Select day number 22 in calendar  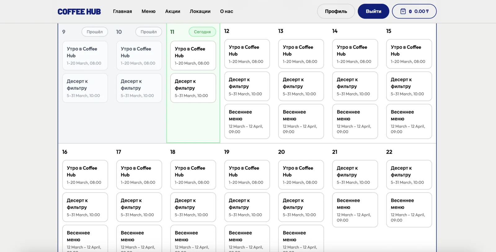tap(389, 152)
